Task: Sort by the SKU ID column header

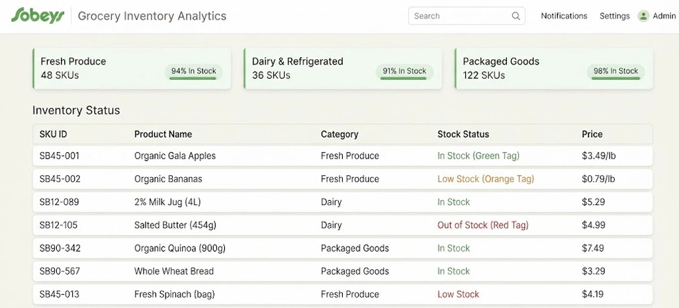Action: point(53,134)
